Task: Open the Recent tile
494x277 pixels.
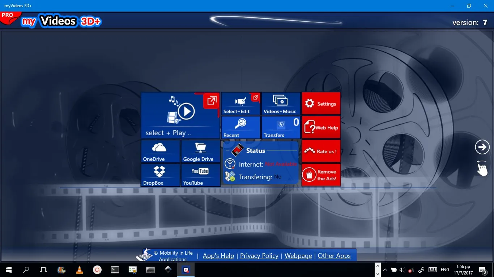Action: 240,127
